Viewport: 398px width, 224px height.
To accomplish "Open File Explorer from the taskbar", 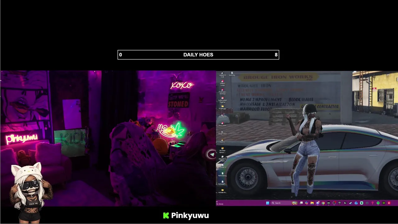I will [312, 203].
